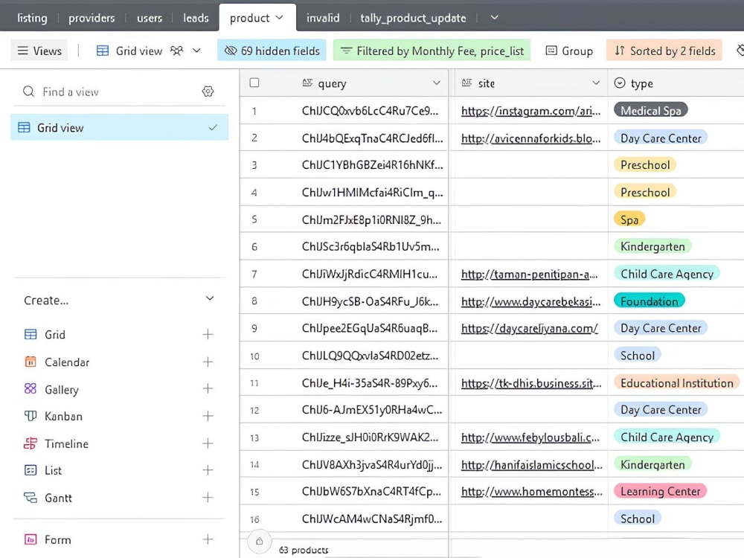The image size is (744, 558).
Task: Switch to the providers tab
Action: coord(92,18)
